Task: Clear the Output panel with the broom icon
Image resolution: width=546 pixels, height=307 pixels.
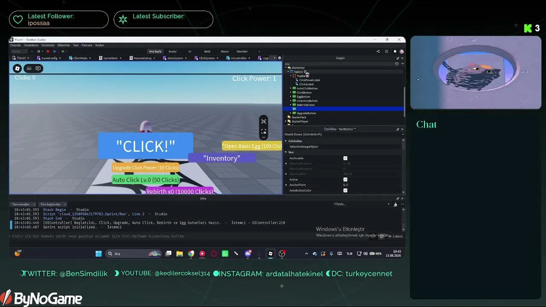Action: 395,204
